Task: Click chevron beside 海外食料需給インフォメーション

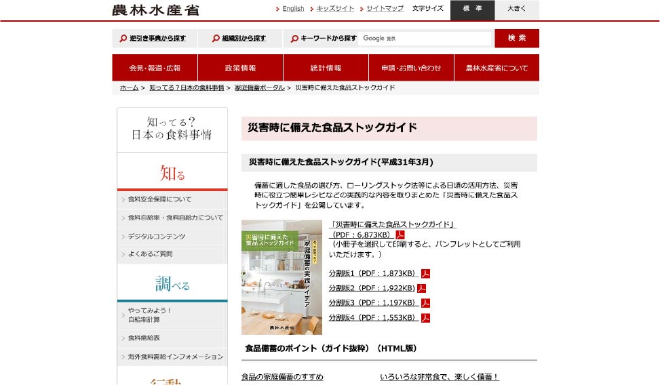Action: (x=123, y=357)
